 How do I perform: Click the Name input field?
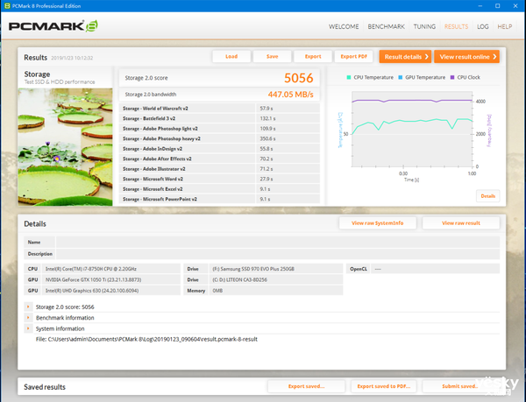(278, 243)
